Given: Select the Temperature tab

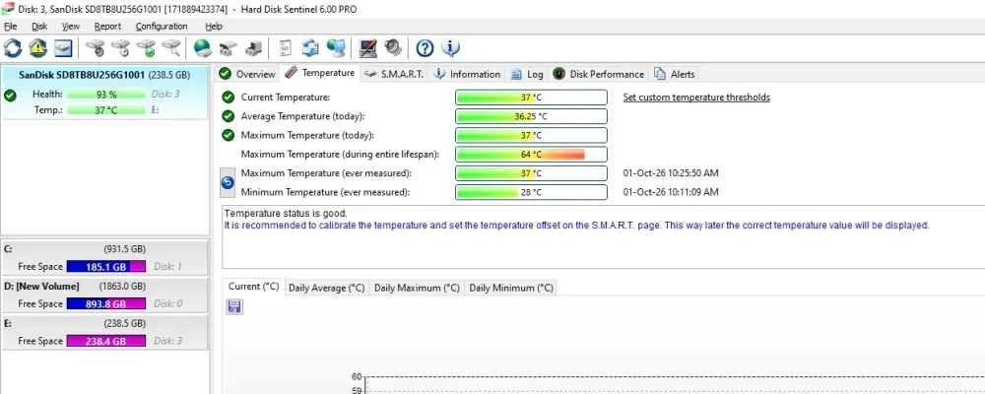Looking at the screenshot, I should click(x=320, y=73).
